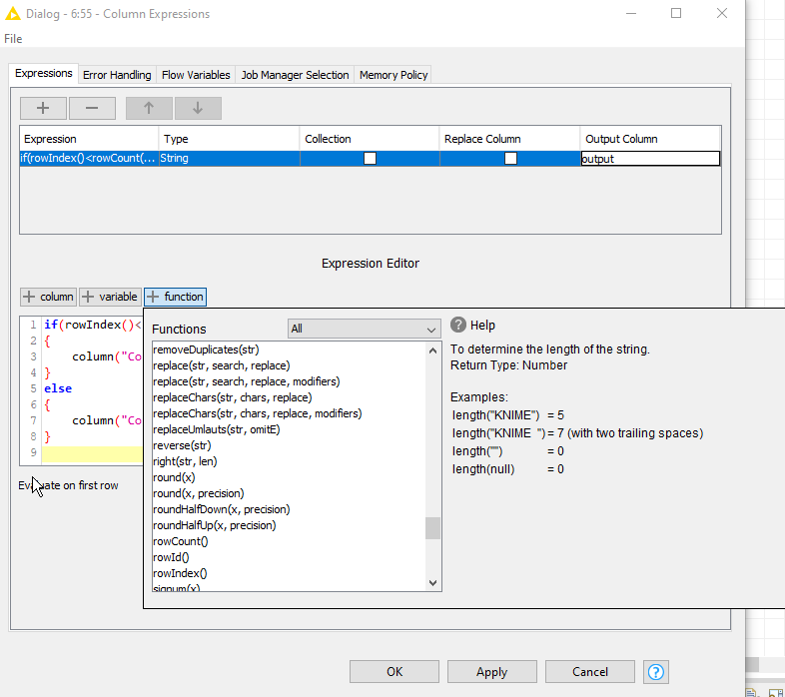Select replaceChars(str, chars, replace) function

[289, 397]
